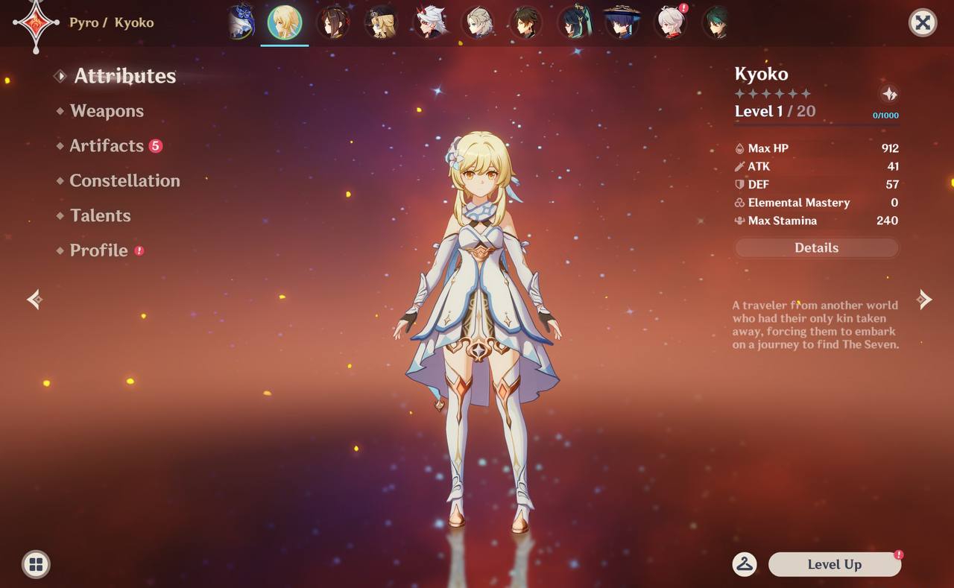Click the Max Stamina stat row
This screenshot has height=588, width=954.
(x=817, y=221)
